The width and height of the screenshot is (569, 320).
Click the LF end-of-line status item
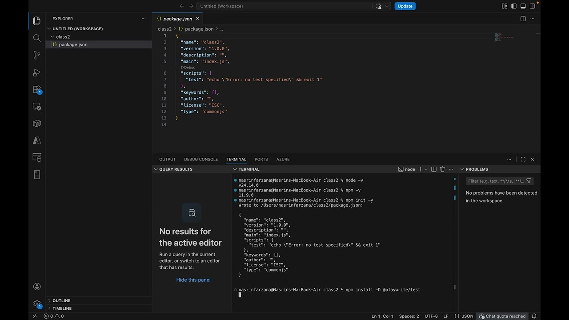coord(446,316)
